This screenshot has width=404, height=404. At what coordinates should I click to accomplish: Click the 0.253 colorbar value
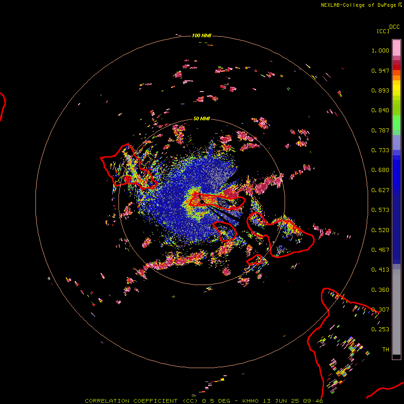(380, 329)
